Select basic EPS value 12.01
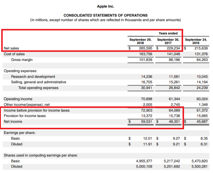213x173 pixels. coord(148,138)
